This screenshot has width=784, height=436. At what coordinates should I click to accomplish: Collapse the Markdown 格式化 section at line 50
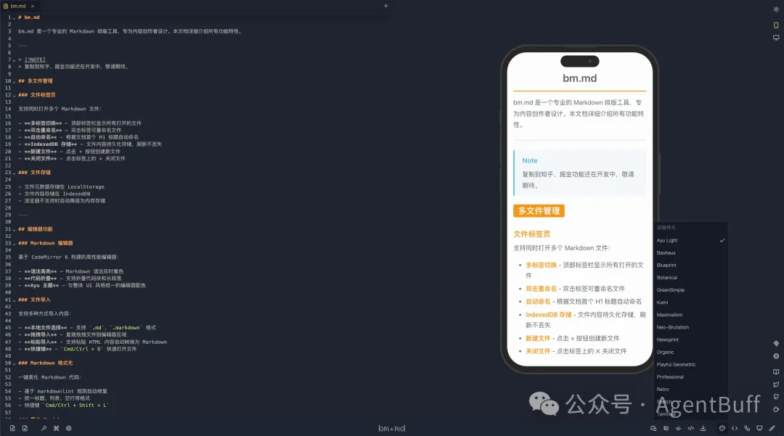pos(14,363)
